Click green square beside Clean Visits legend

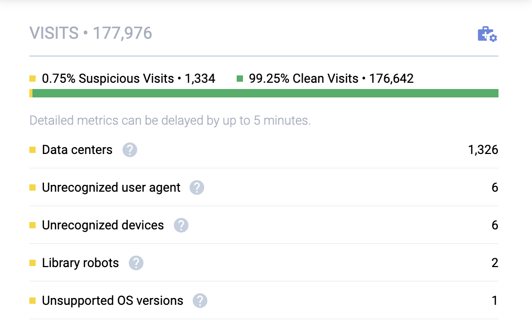(240, 79)
